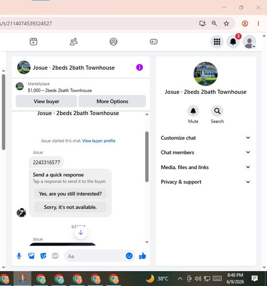Bookmark this page with star icon
The width and height of the screenshot is (267, 286).
click(226, 23)
